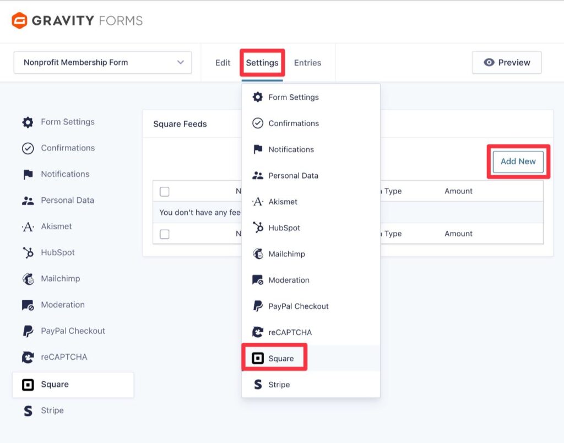
Task: Click the Square Feeds heading
Action: pyautogui.click(x=180, y=124)
